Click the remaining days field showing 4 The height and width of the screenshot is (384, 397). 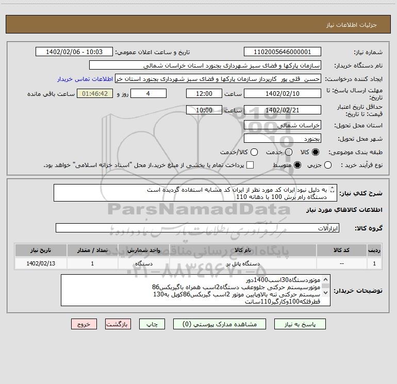[x=148, y=93]
